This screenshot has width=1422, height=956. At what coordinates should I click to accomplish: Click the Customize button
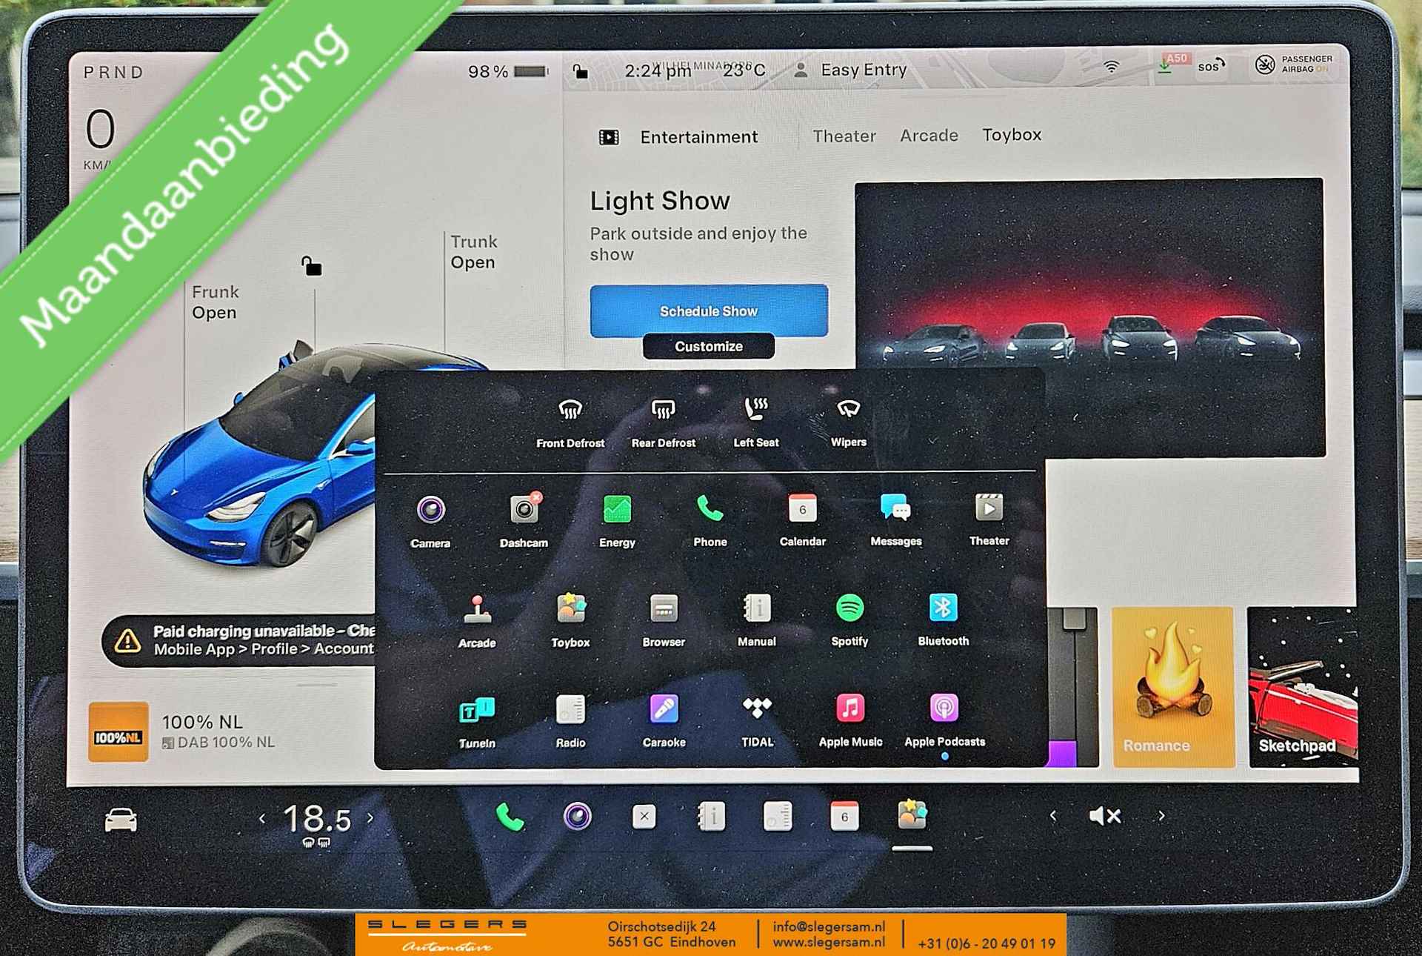click(x=710, y=345)
